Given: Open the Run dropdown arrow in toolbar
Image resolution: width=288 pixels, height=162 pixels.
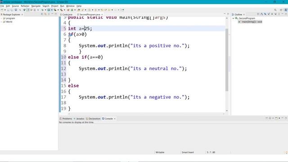Looking at the screenshot, I should [x=52, y=10].
